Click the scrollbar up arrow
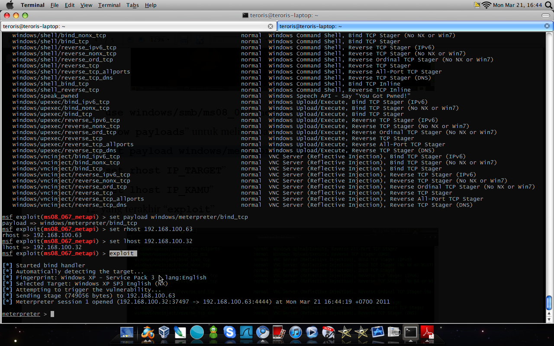This screenshot has height=346, width=554. click(549, 314)
